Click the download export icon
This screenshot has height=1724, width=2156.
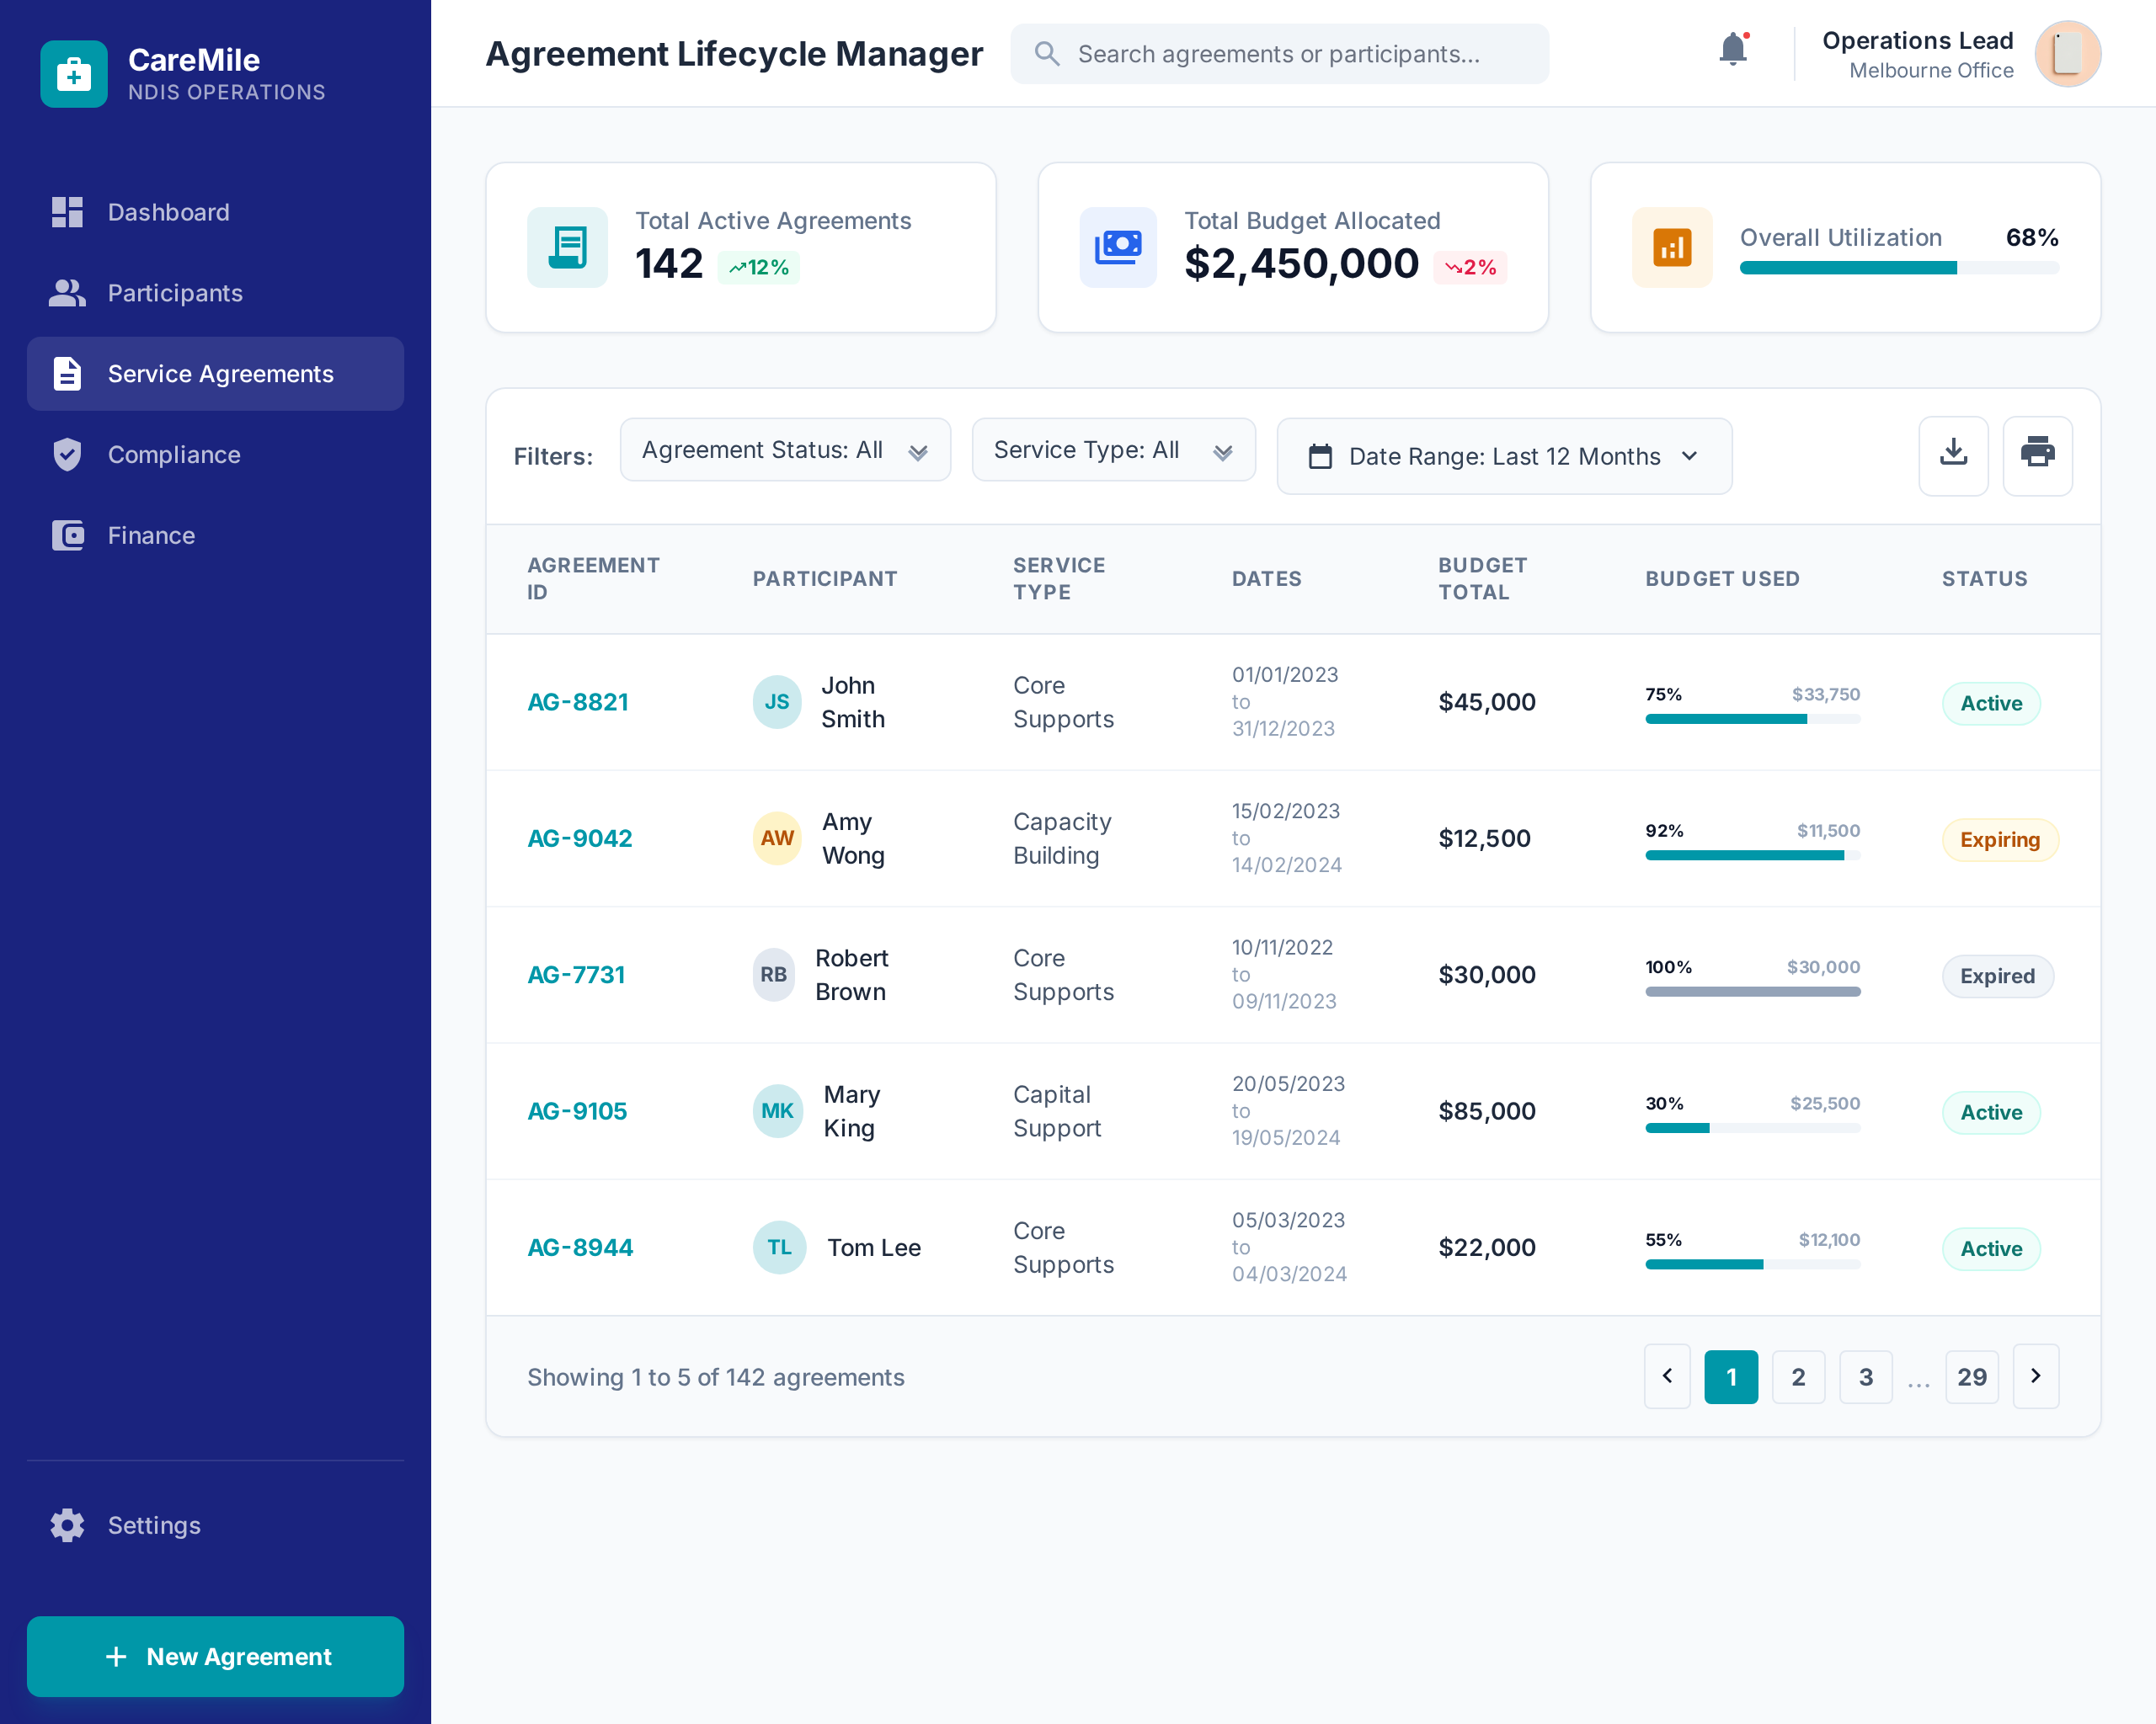pos(1952,455)
